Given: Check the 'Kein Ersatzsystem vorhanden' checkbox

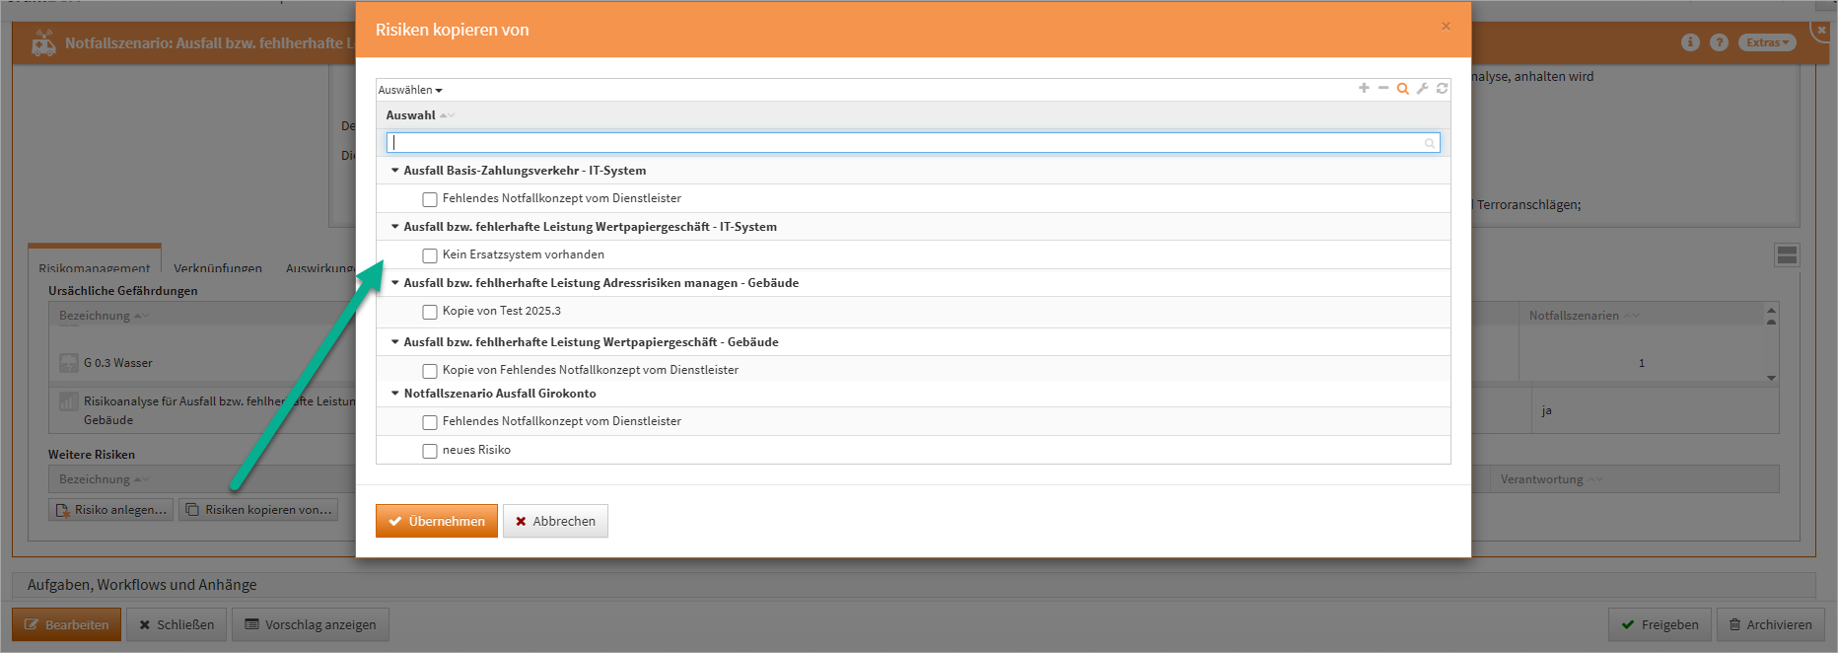Looking at the screenshot, I should [430, 255].
